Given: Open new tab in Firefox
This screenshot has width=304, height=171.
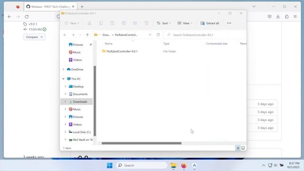Looking at the screenshot, I should point(82,7).
